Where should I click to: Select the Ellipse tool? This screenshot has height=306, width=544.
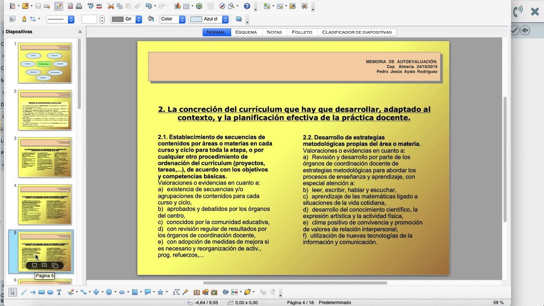50,292
